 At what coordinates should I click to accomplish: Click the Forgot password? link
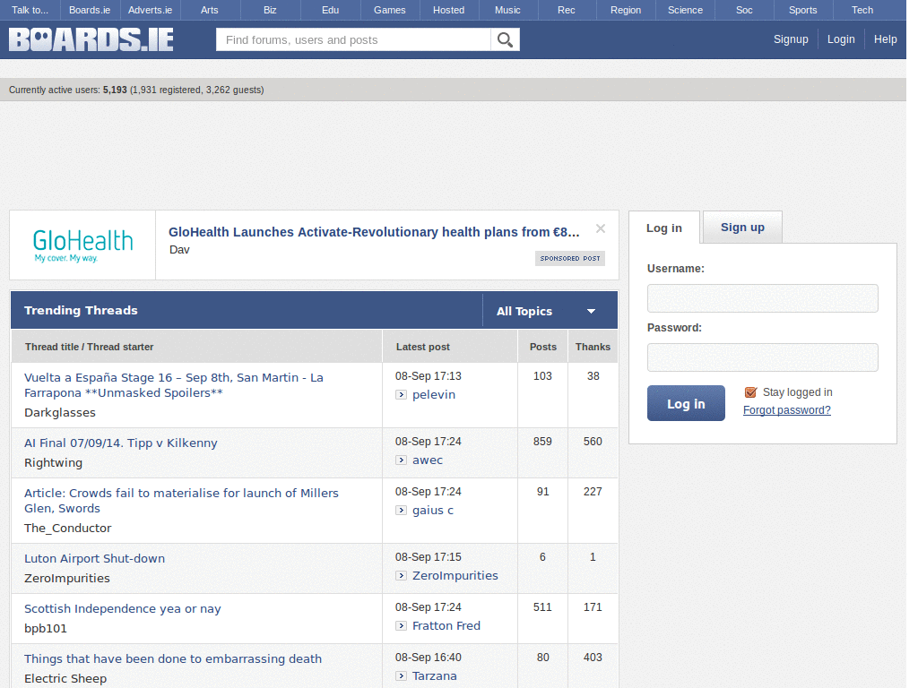(787, 410)
